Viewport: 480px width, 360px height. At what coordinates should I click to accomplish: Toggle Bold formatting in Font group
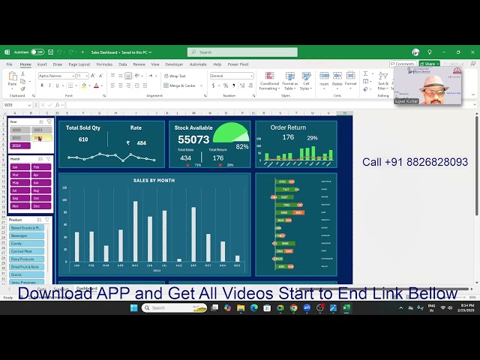(x=42, y=85)
